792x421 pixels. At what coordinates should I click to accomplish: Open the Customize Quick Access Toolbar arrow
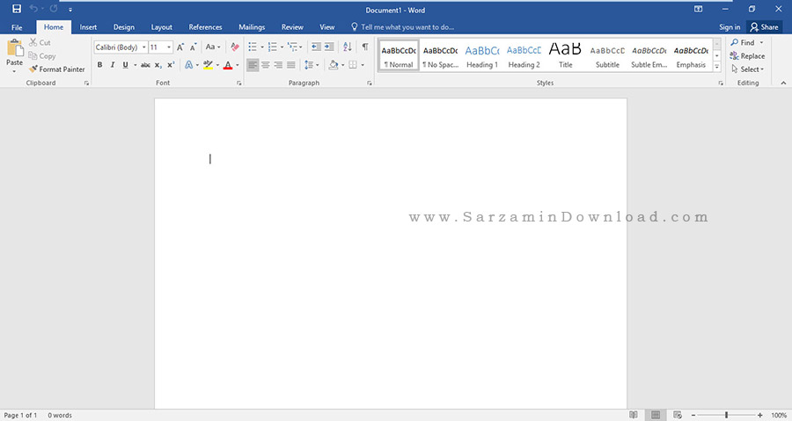coord(70,9)
